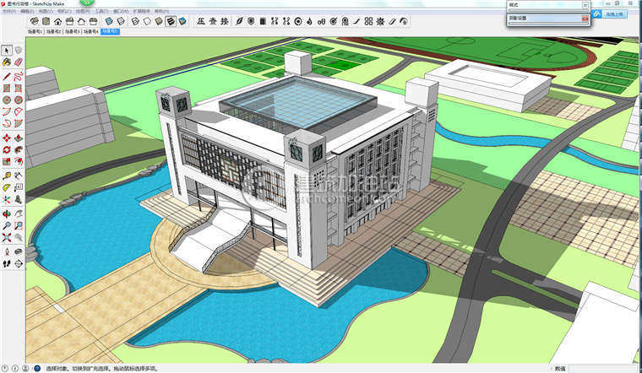Activate the Axes tool

[x=7, y=200]
